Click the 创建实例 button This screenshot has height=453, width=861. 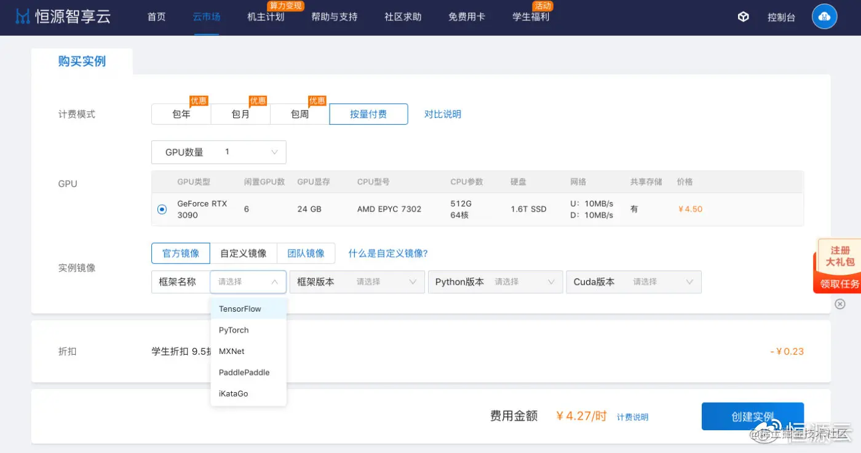click(x=753, y=417)
